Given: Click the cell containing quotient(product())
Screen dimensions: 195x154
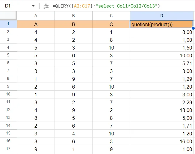Looking at the screenshot, I should point(162,24).
